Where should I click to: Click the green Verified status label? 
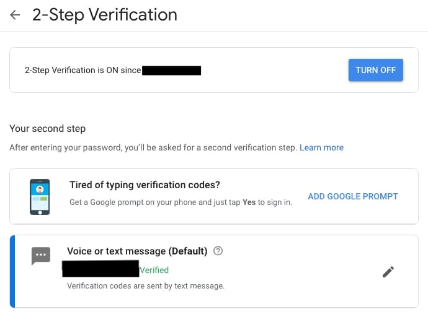(x=154, y=270)
